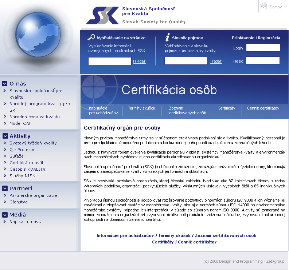Open Prihlásenie / Registrácia heading link
The height and width of the screenshot is (270, 289).
(256, 38)
